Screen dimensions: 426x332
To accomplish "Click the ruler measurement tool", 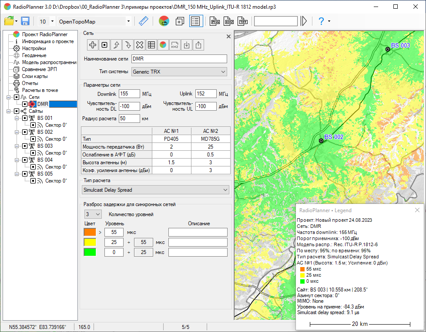I will tap(144, 21).
